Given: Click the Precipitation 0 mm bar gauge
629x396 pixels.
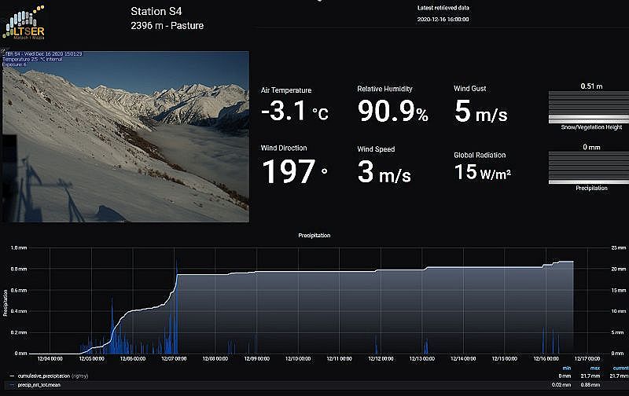Looking at the screenshot, I should pos(588,167).
